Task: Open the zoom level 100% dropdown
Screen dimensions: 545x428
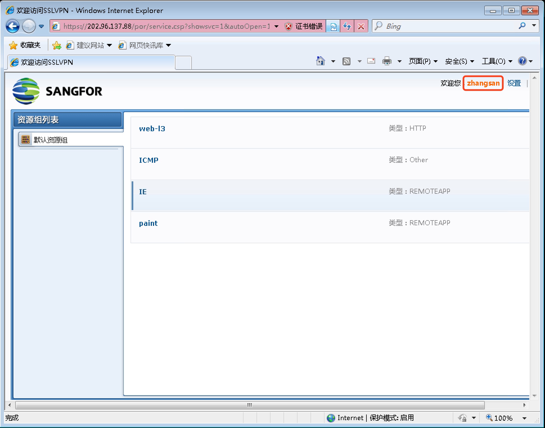Action: 524,418
